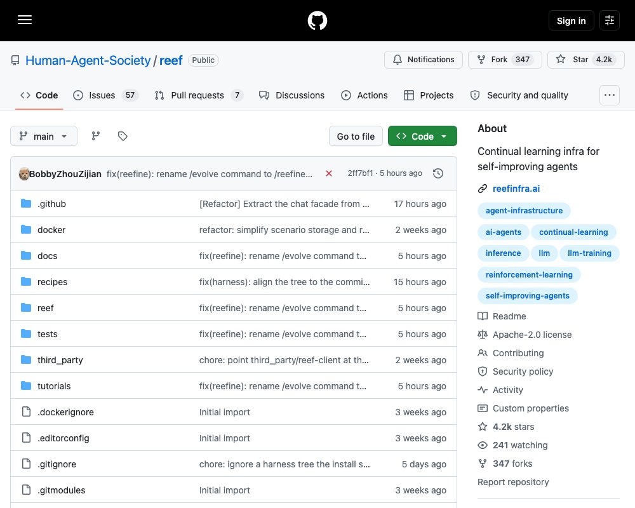Switch to the Pull requests tab

click(x=198, y=95)
